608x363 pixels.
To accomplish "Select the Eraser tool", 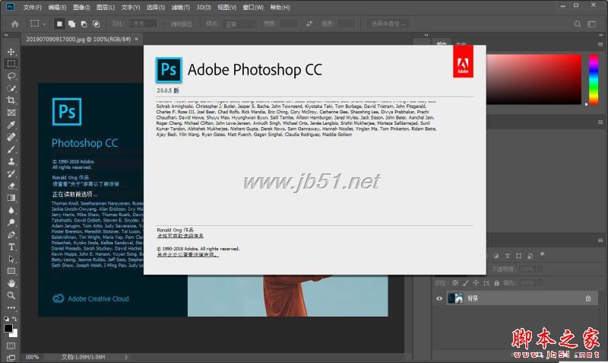I will [x=11, y=186].
